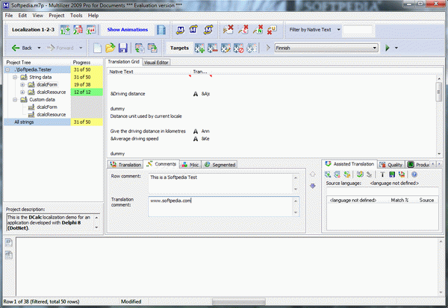The width and height of the screenshot is (448, 308).
Task: Click the clear translations icon with red X
Action: tap(228, 30)
